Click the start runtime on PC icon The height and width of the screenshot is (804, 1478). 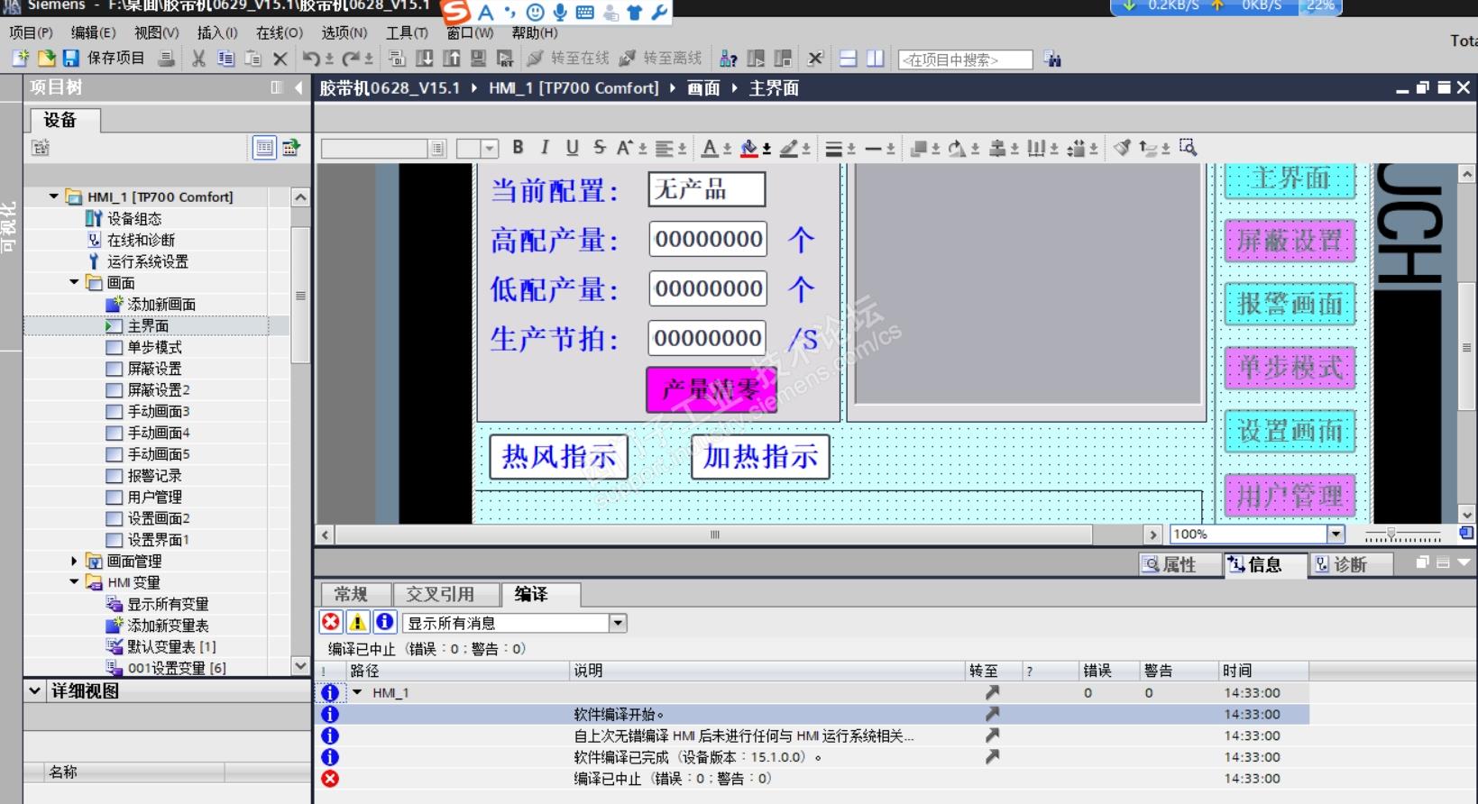pyautogui.click(x=505, y=59)
